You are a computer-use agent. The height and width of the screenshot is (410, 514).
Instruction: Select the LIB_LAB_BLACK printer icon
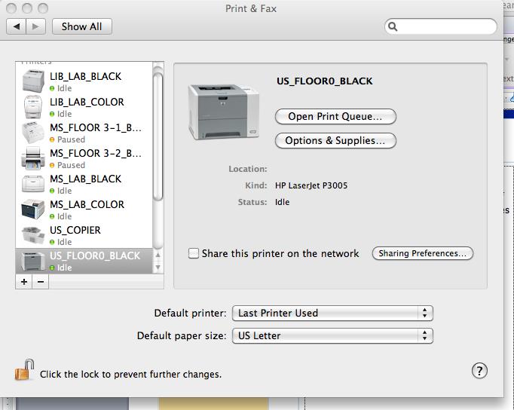point(32,81)
